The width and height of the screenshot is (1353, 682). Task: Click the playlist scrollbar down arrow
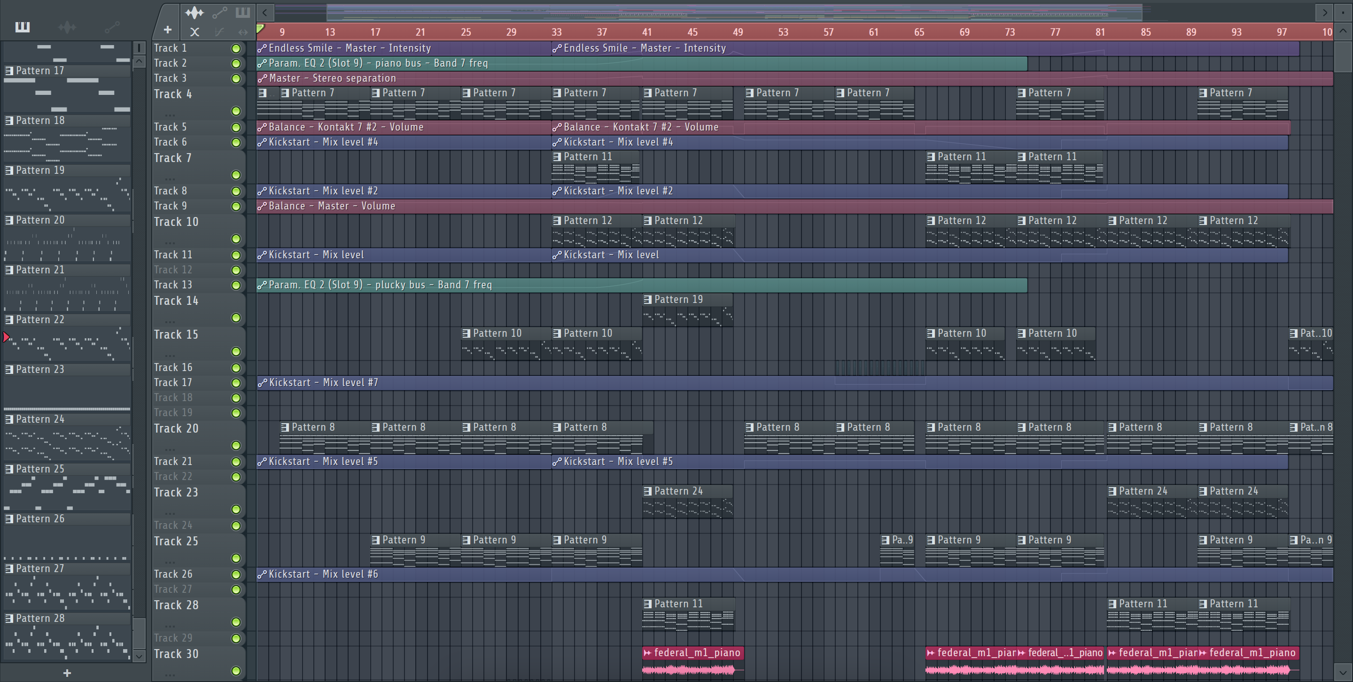[1343, 672]
